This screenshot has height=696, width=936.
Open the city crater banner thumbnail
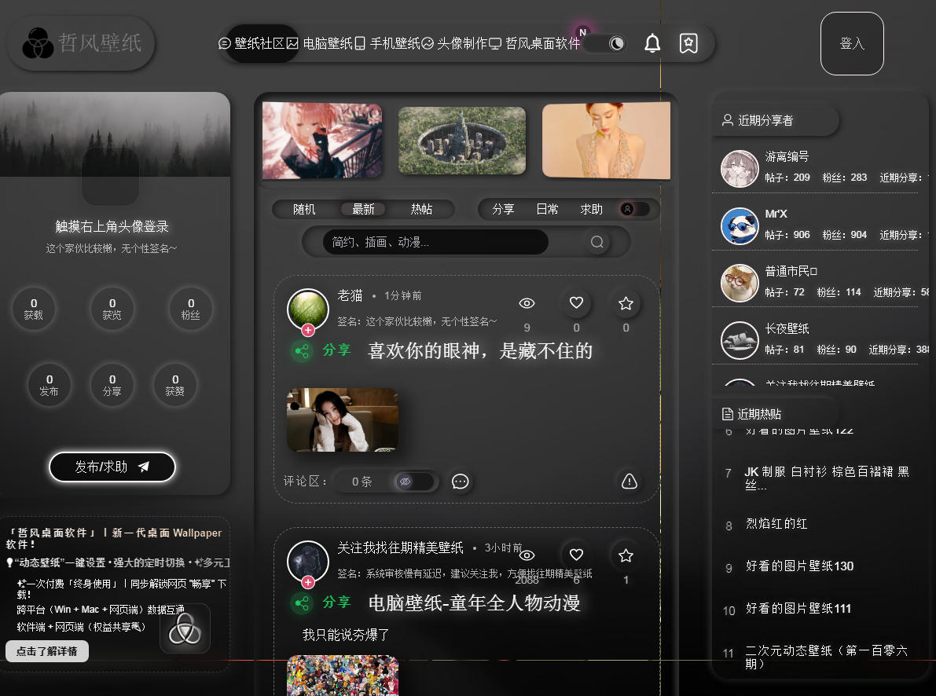(462, 141)
